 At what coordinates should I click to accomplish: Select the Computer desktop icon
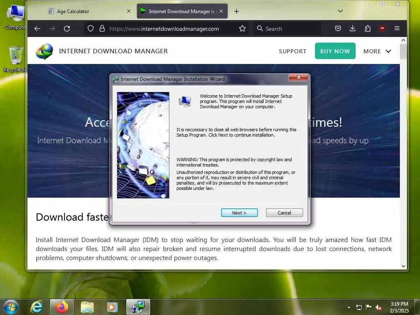pos(15,17)
